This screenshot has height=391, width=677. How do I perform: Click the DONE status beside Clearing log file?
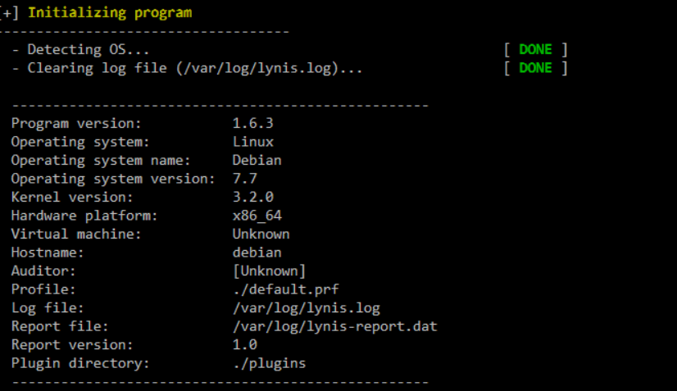coord(535,68)
